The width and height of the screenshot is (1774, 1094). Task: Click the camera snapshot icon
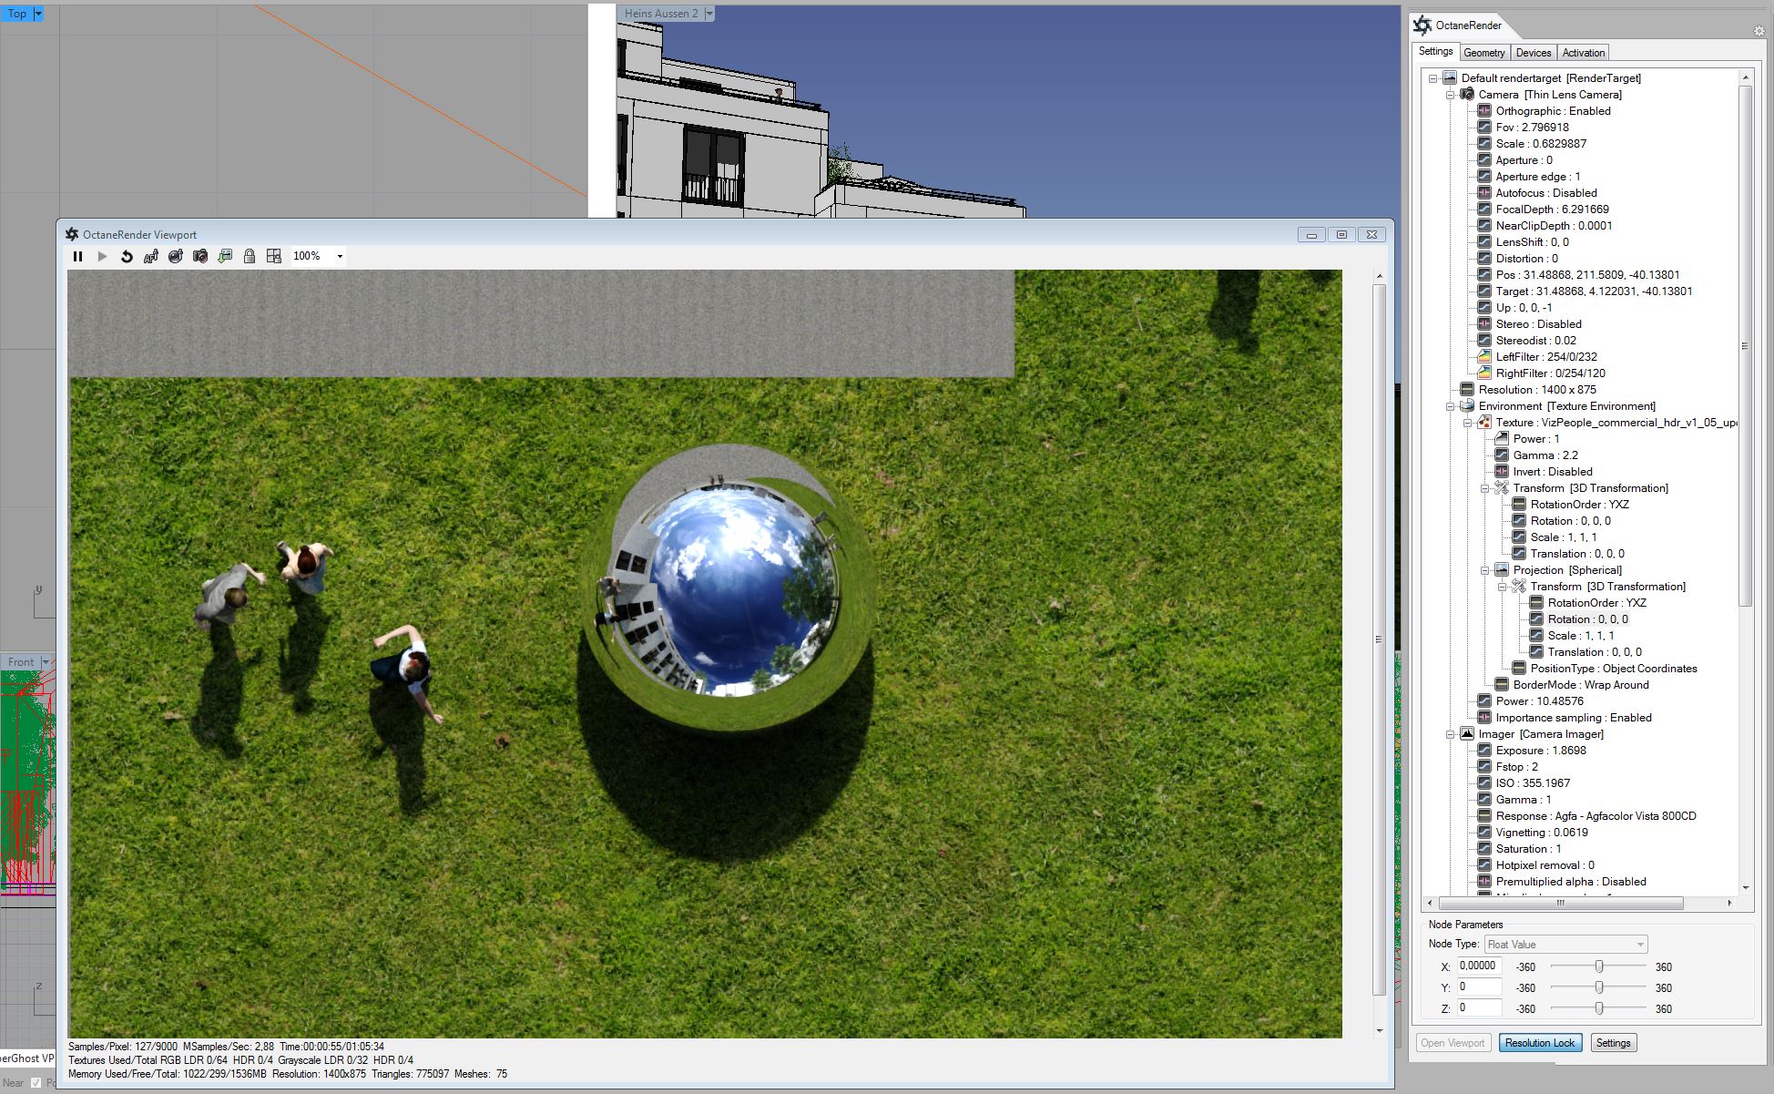(x=200, y=257)
